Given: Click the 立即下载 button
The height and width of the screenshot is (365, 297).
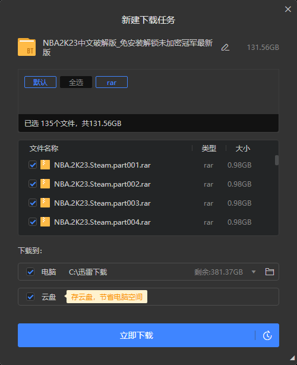Looking at the screenshot, I should (136, 335).
